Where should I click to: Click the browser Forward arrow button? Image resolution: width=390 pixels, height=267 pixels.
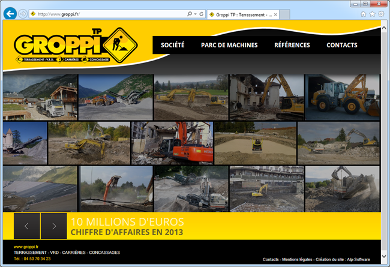(x=23, y=13)
